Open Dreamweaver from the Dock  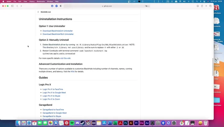tap(142, 123)
